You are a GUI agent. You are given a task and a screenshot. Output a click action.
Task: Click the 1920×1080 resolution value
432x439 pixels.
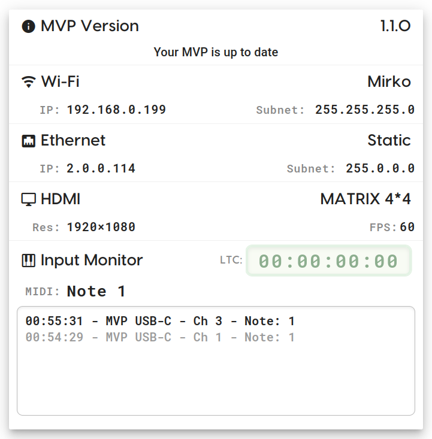(101, 228)
